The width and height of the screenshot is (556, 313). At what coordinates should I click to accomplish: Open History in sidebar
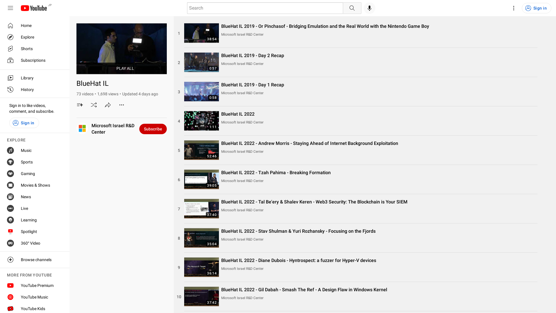pos(35,90)
